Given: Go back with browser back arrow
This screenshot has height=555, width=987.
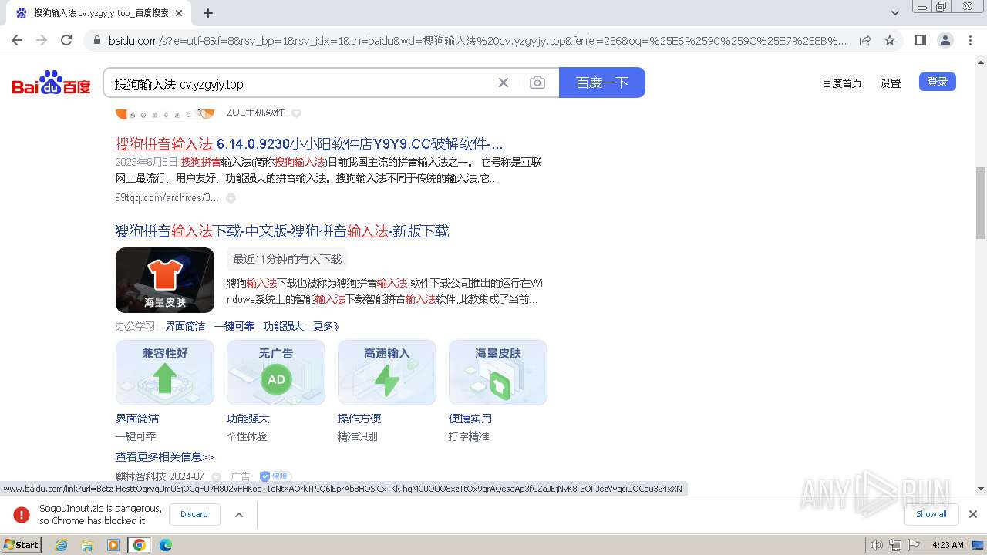Looking at the screenshot, I should point(17,40).
